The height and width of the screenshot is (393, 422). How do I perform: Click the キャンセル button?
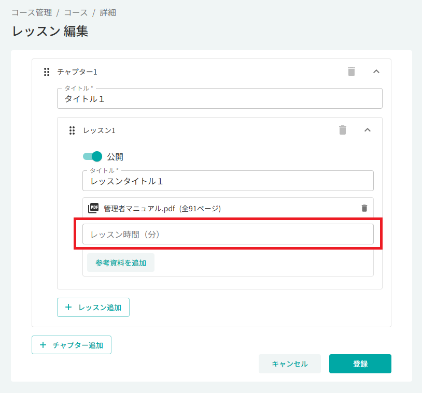click(290, 363)
